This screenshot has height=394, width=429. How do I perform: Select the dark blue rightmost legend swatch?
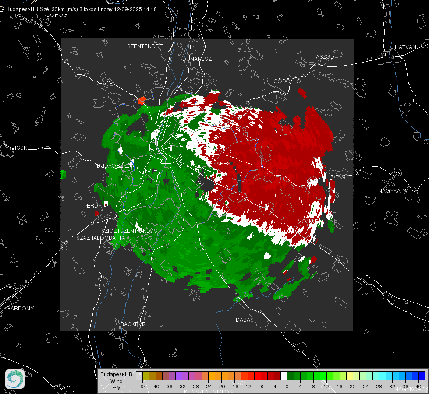pos(422,376)
